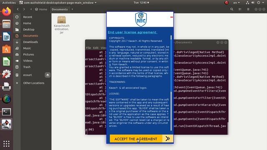Open the app menu in top bar
Image resolution: width=267 pixels, height=150 pixels.
[58, 3]
